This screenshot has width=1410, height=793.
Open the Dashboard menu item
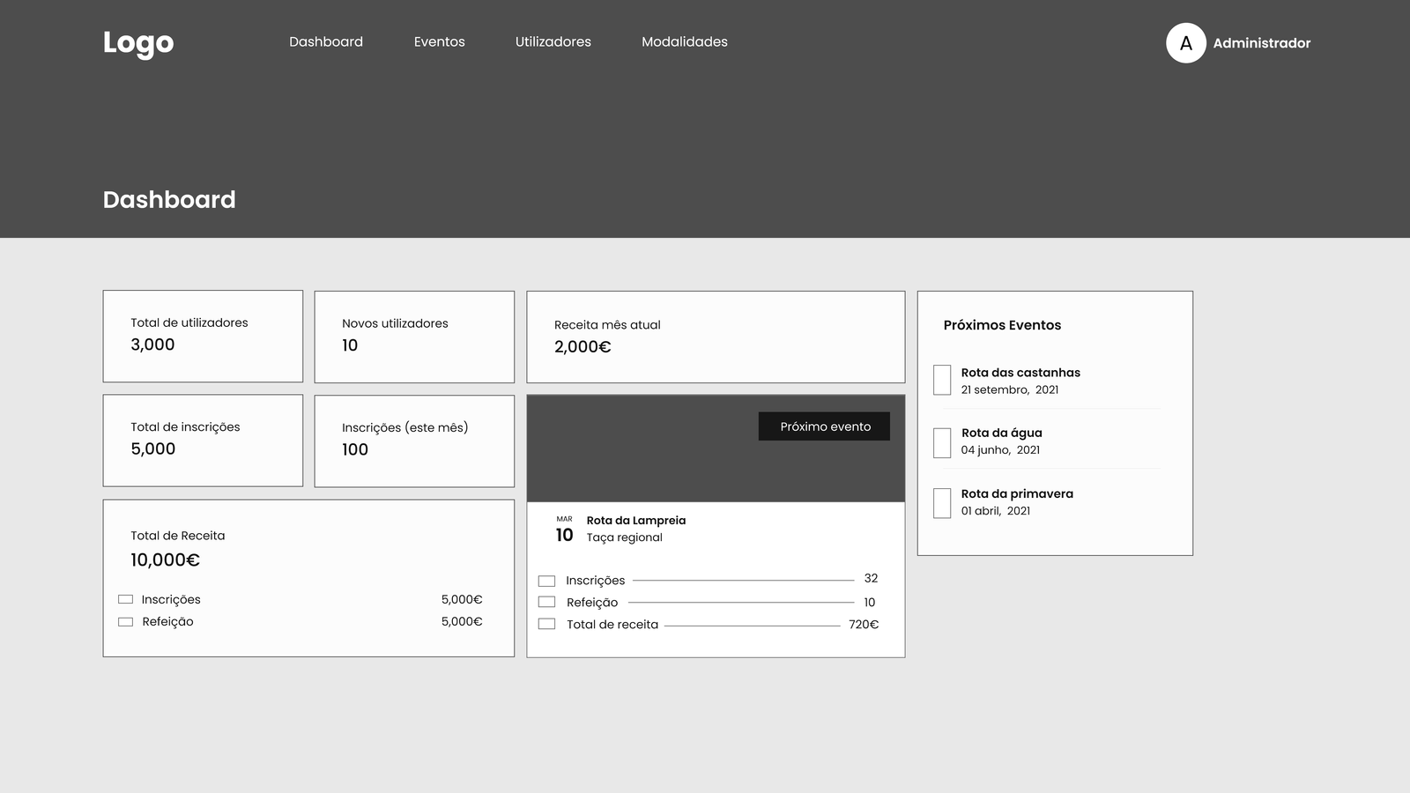point(326,42)
